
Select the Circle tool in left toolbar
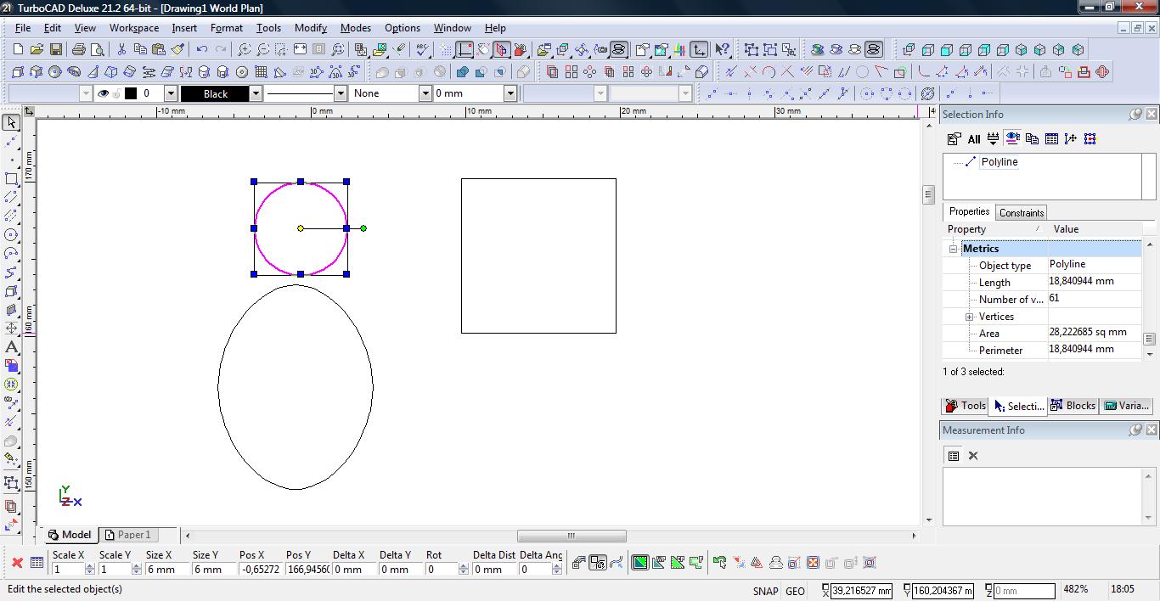pos(12,235)
